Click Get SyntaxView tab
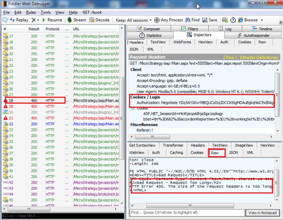This screenshot has height=220, width=283. pos(142,145)
